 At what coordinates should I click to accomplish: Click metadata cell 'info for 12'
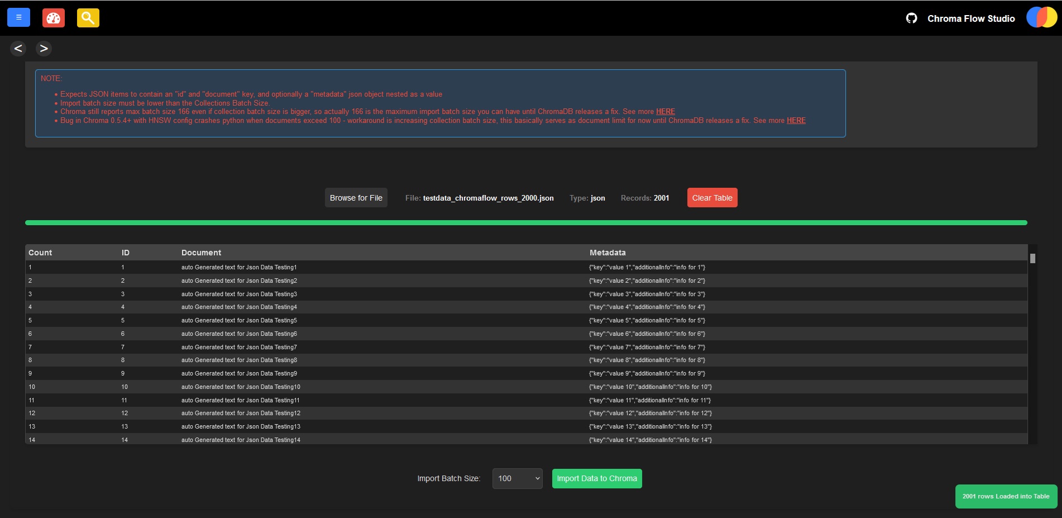coord(650,414)
